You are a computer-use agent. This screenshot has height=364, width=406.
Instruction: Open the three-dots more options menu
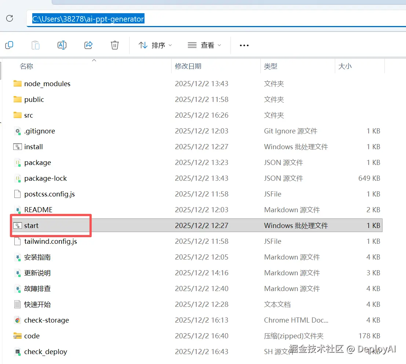tap(244, 45)
